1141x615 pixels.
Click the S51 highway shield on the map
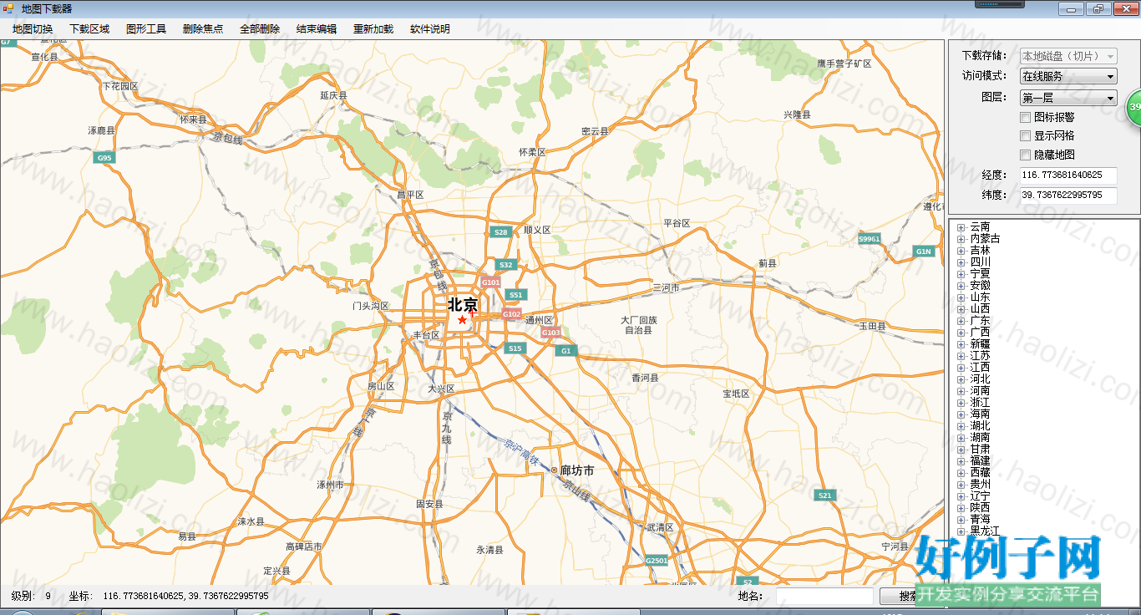(x=515, y=295)
